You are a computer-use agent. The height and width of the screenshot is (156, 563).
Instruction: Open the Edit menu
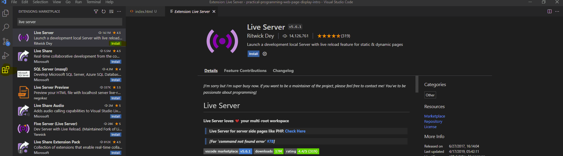pos(25,2)
